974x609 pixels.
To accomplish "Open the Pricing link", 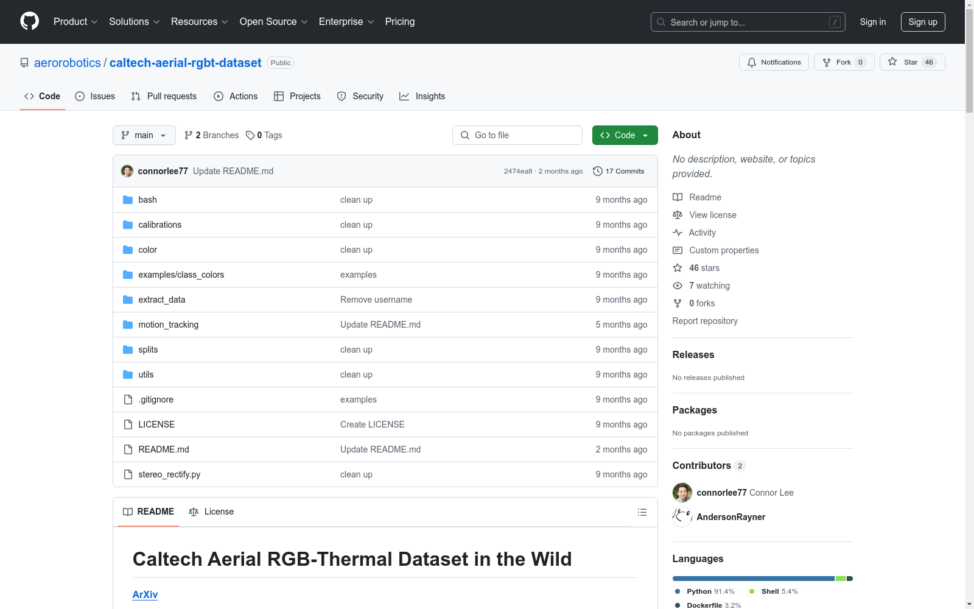I will coord(400,22).
